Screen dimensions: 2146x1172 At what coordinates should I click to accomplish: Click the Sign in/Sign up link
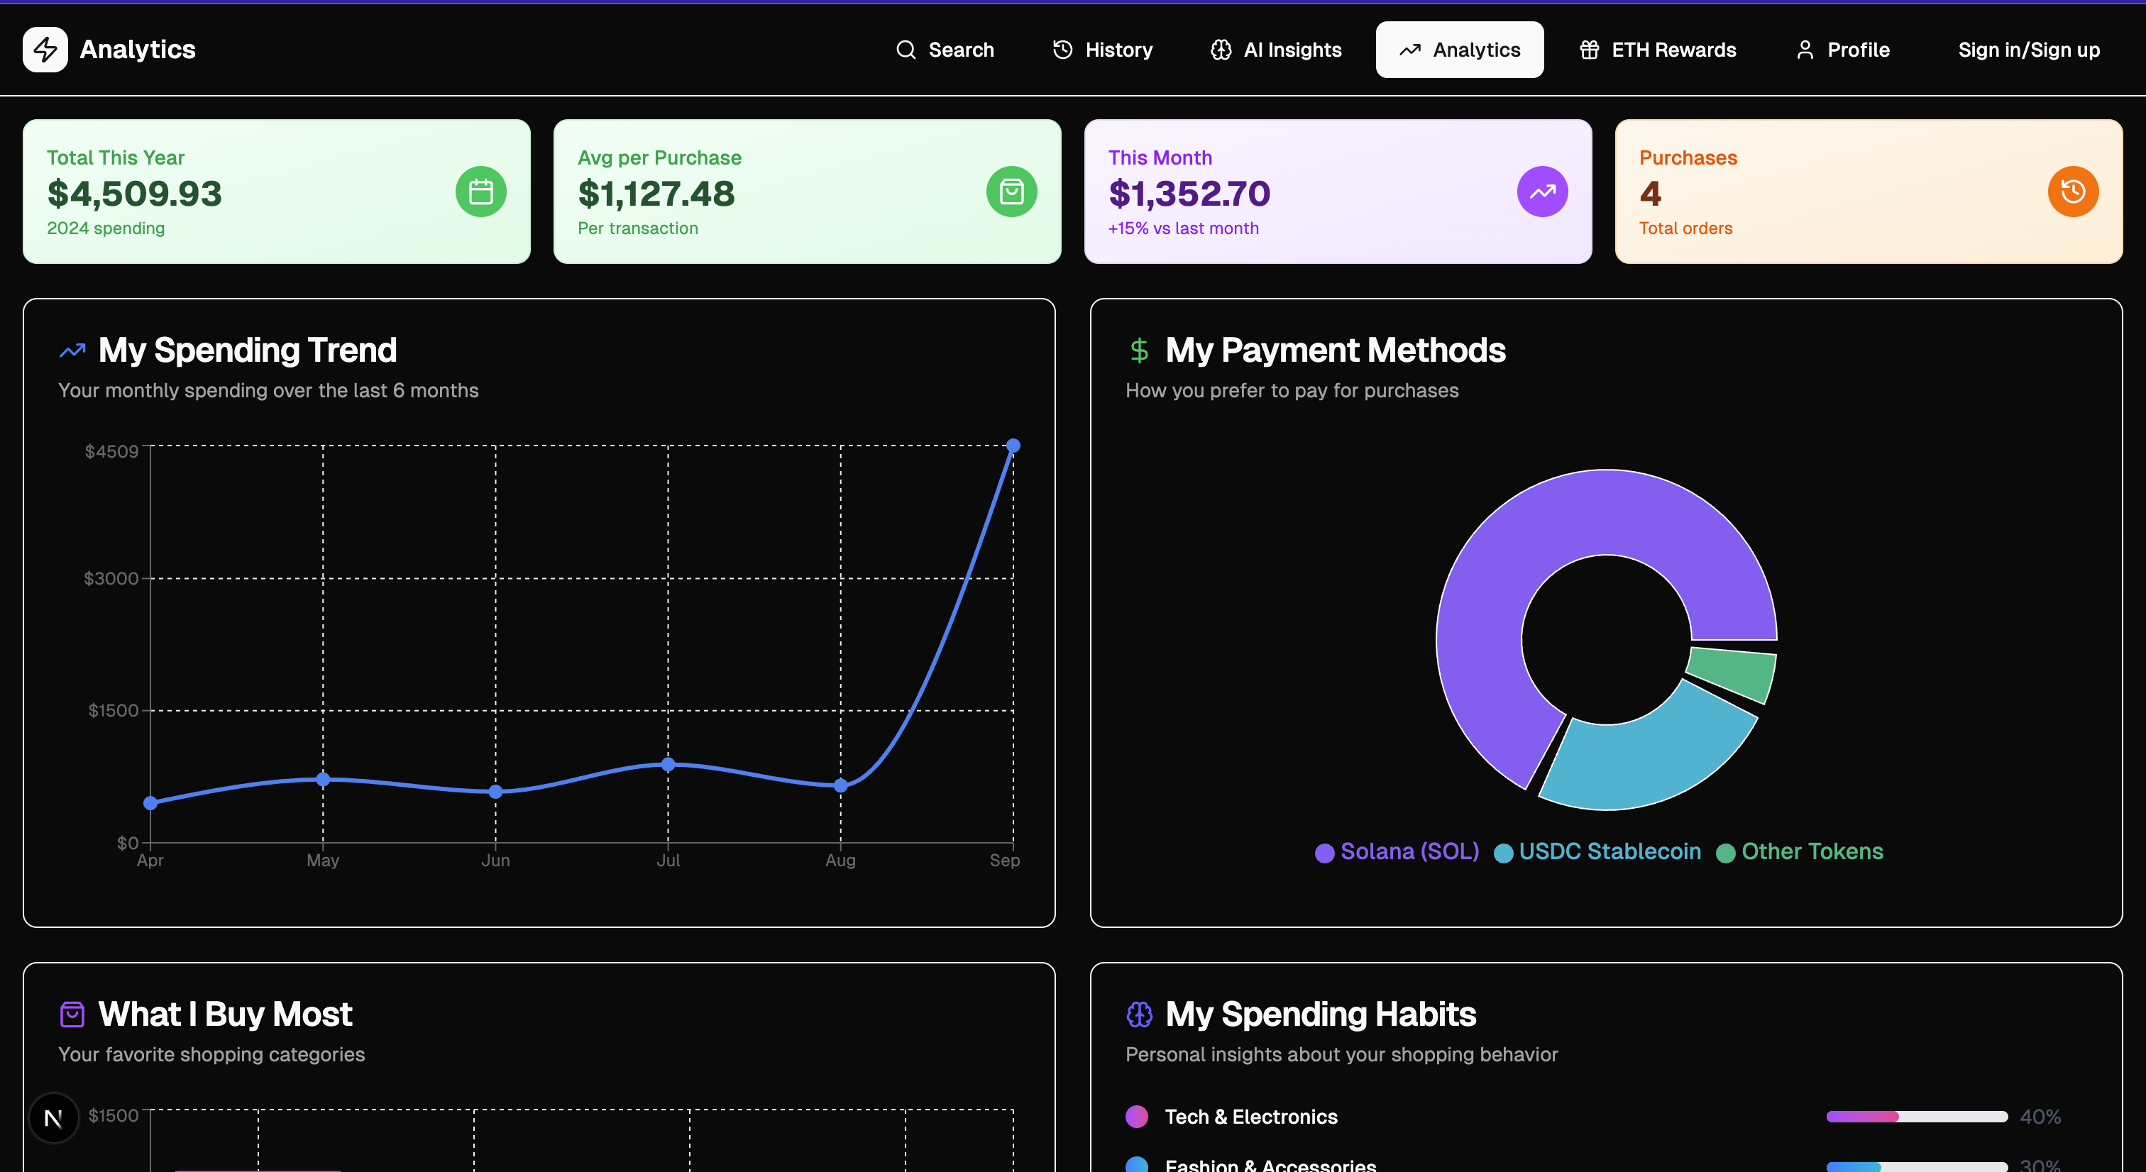(x=2028, y=49)
